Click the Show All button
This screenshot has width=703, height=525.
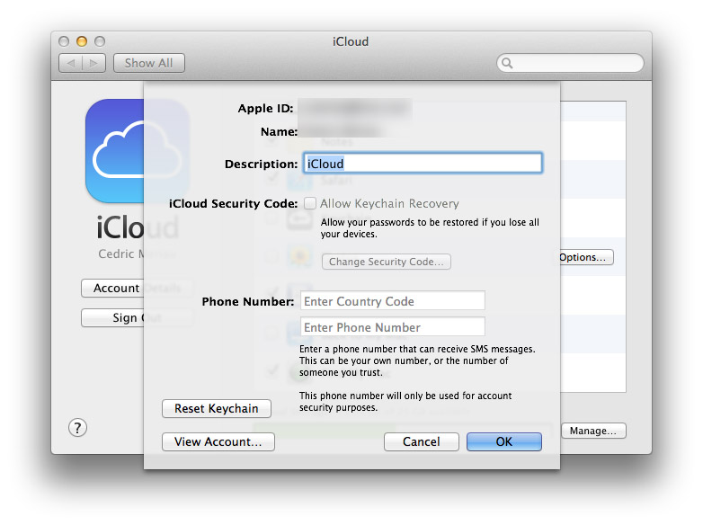(149, 63)
